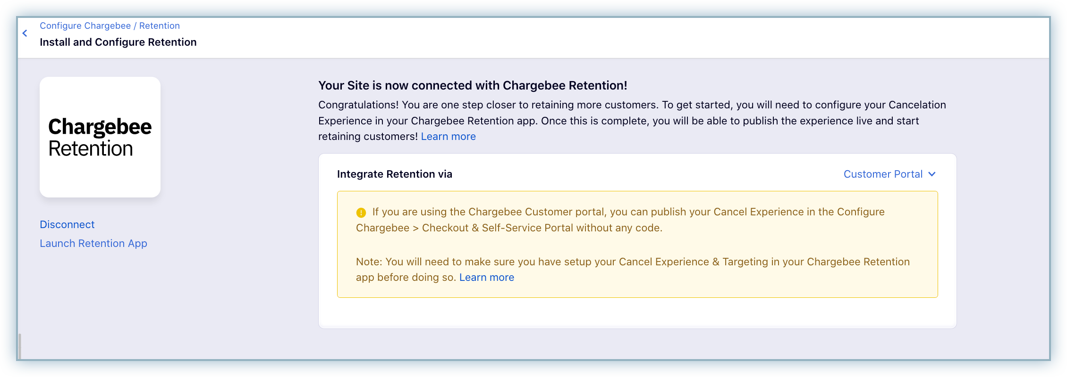The image size is (1067, 377).
Task: Go to the Retention breadcrumb link
Action: coord(160,26)
